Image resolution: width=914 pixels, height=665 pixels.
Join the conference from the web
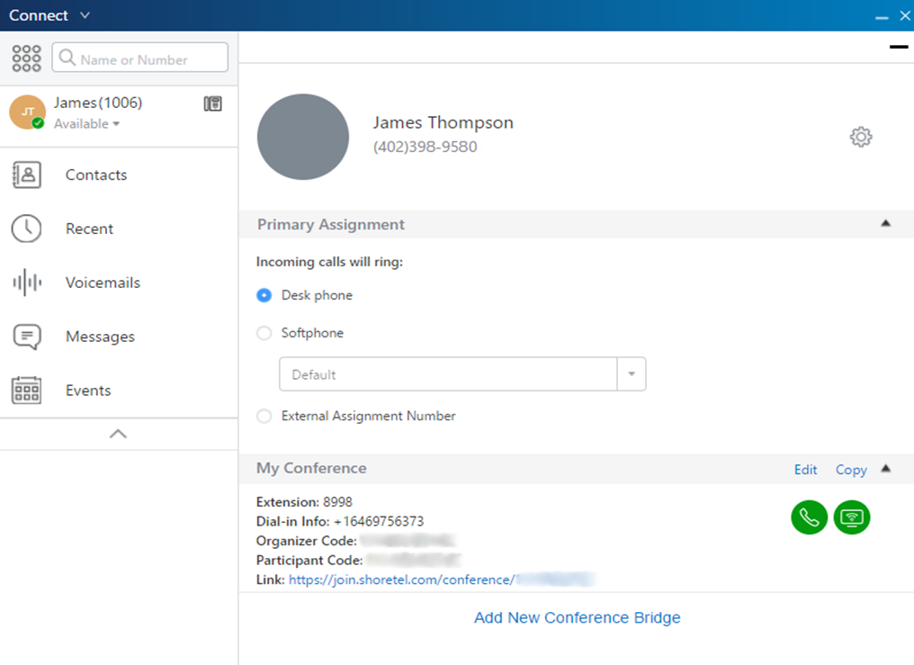(851, 517)
